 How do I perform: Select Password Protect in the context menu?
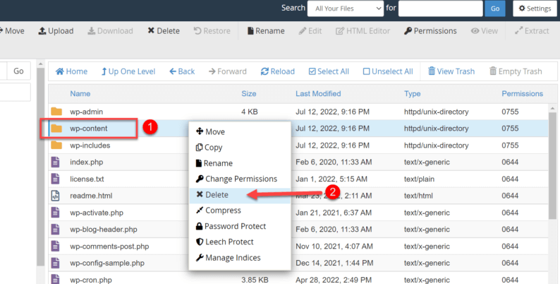coord(240,226)
